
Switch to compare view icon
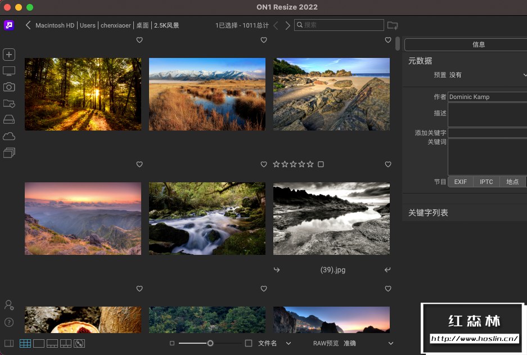coord(66,343)
